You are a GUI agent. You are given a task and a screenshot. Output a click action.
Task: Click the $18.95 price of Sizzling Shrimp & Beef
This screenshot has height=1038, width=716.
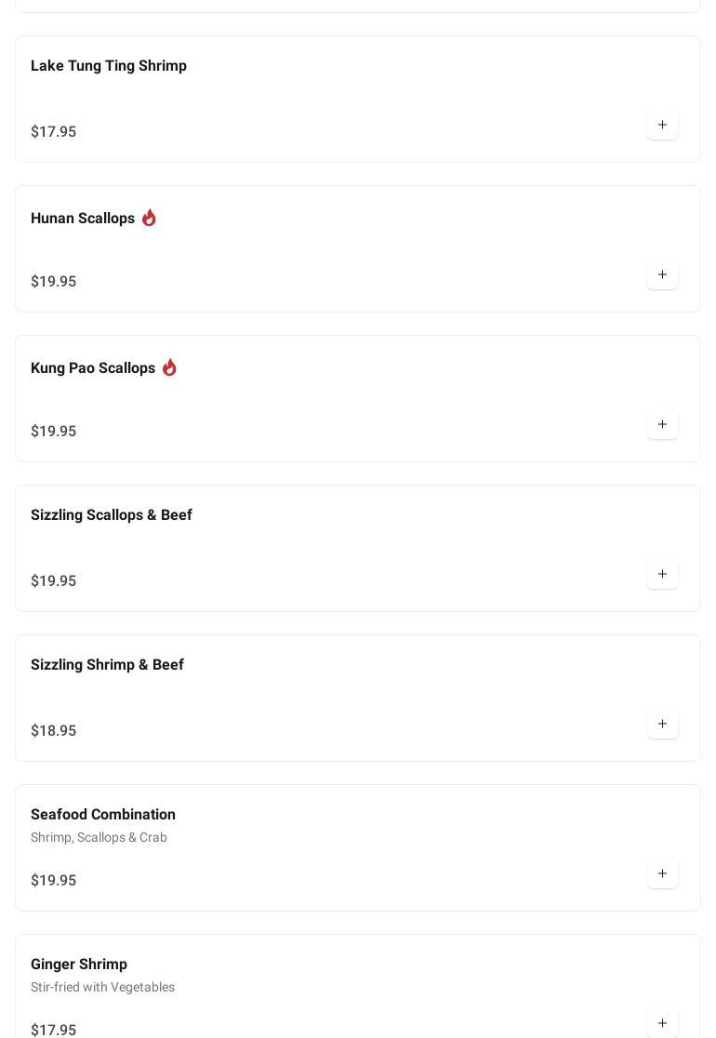tap(54, 731)
